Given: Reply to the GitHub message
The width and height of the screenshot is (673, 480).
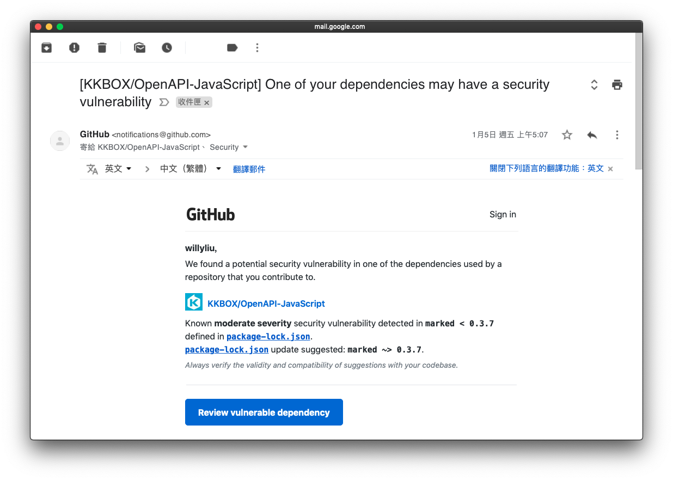Looking at the screenshot, I should tap(592, 135).
